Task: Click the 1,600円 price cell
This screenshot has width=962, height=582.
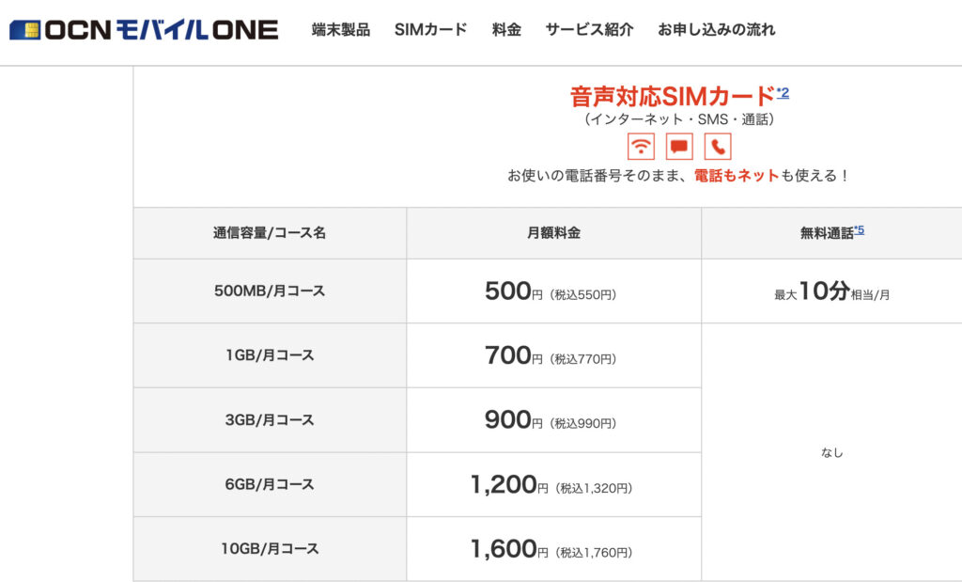Action: click(x=553, y=549)
